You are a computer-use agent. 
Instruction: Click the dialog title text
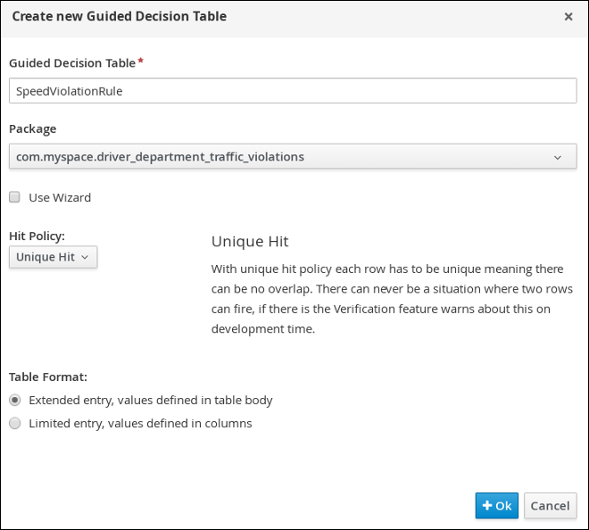coord(120,17)
